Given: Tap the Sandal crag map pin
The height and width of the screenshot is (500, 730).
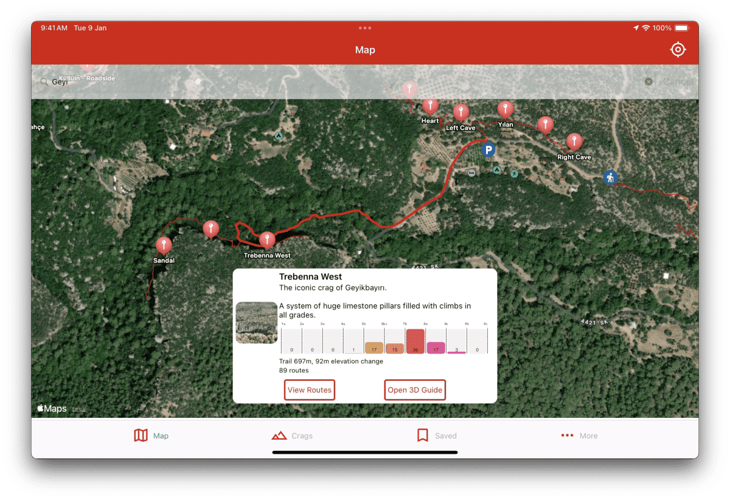Looking at the screenshot, I should (164, 245).
